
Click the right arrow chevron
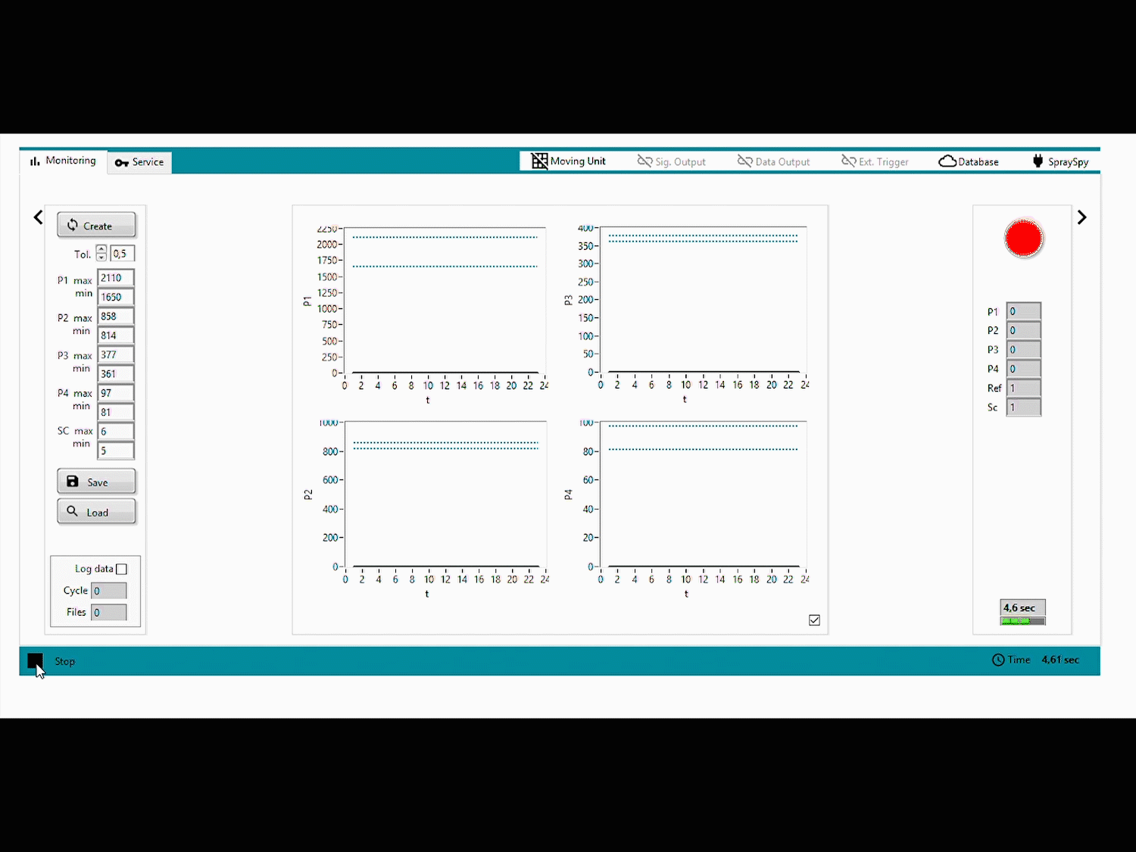1081,217
